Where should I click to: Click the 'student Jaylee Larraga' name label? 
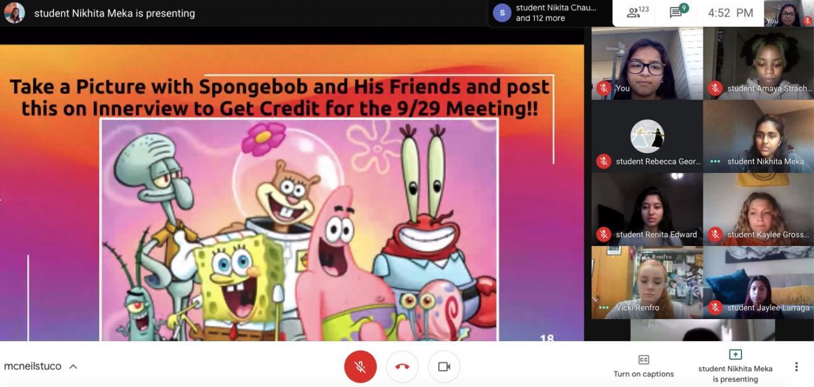click(768, 308)
